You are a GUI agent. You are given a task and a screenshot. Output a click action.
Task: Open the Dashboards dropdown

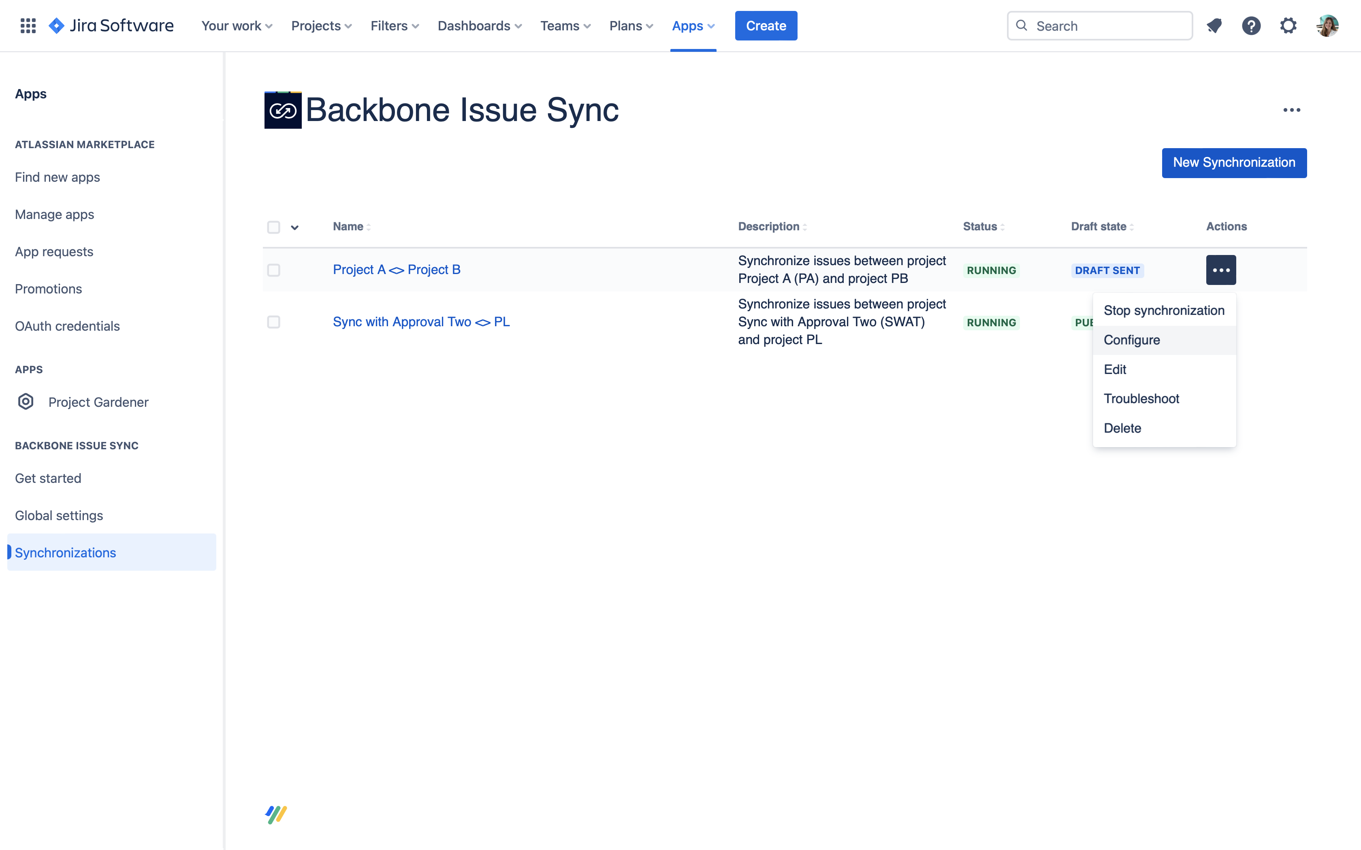pos(480,26)
